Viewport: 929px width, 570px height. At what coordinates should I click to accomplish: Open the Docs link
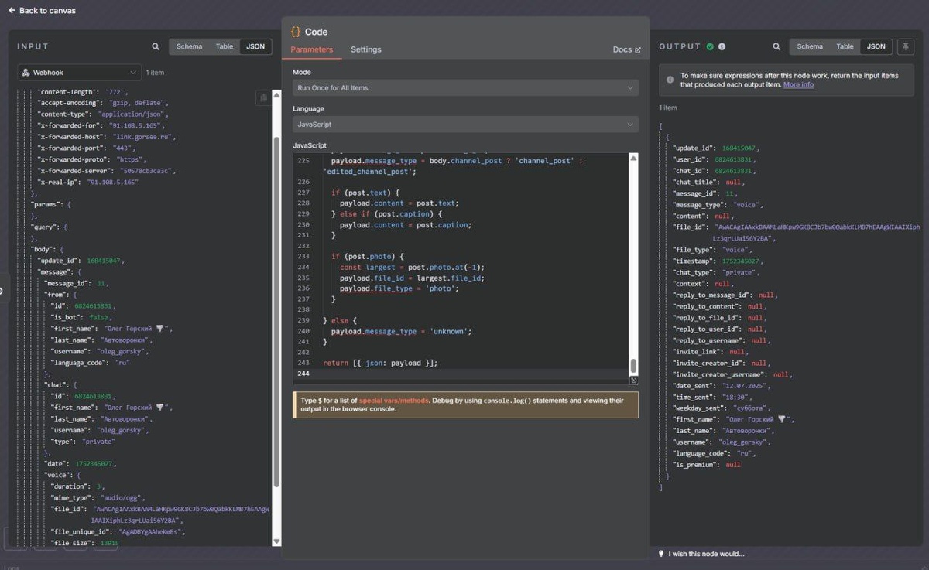[x=626, y=49]
